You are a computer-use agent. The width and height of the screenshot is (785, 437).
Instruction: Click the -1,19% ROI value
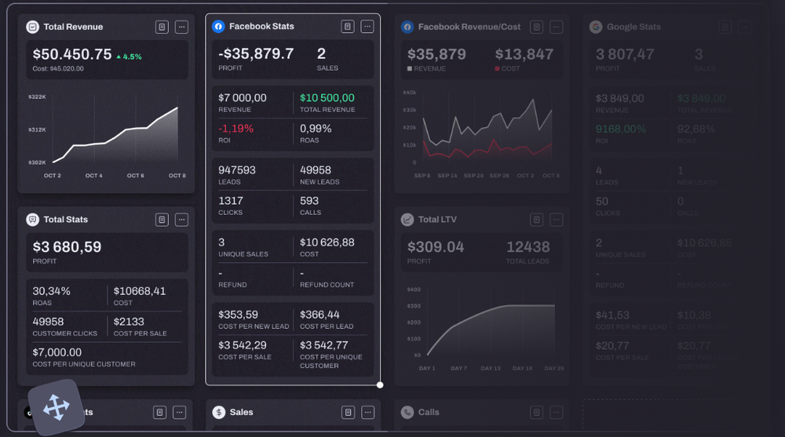(x=235, y=129)
